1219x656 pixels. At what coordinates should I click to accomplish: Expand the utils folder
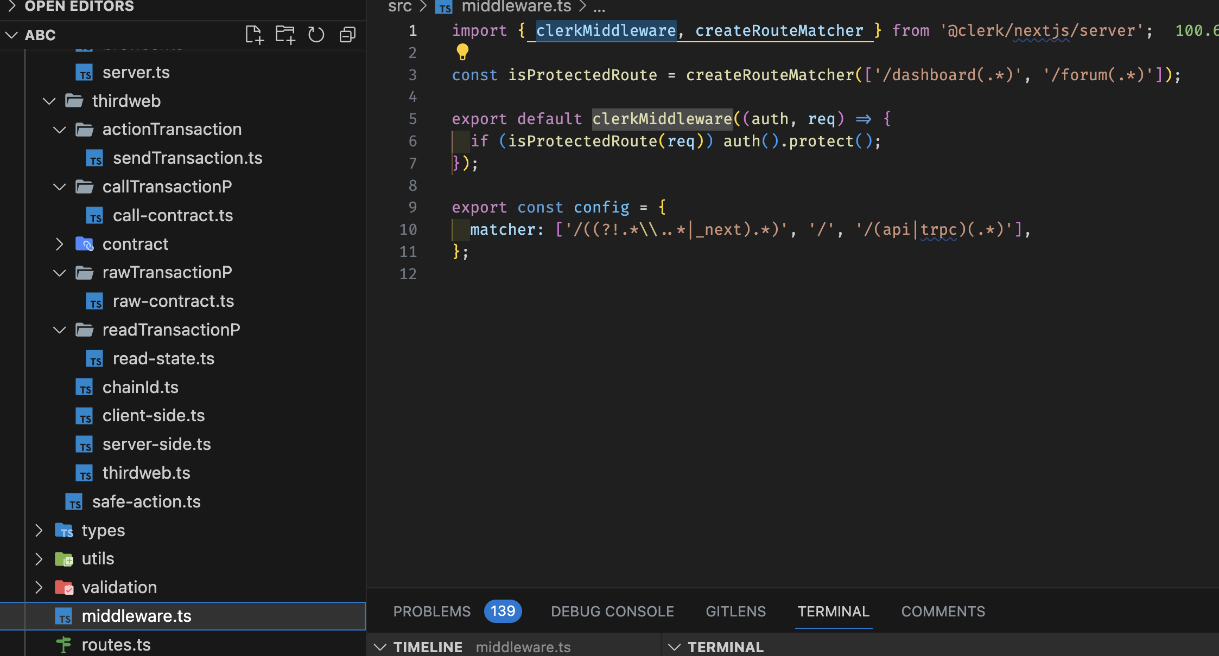pyautogui.click(x=39, y=559)
